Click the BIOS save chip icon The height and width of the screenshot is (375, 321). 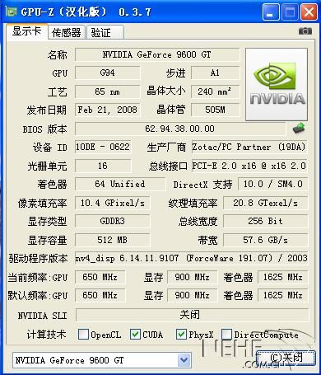tap(299, 128)
